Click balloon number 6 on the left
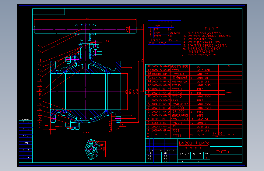The width and height of the screenshot is (264, 171). [x=40, y=104]
